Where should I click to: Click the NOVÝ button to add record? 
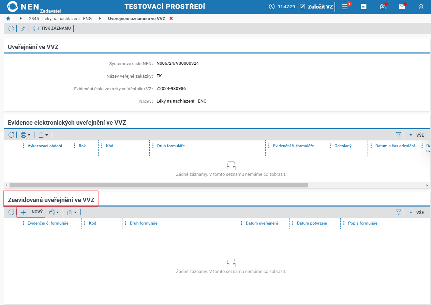[x=31, y=212]
